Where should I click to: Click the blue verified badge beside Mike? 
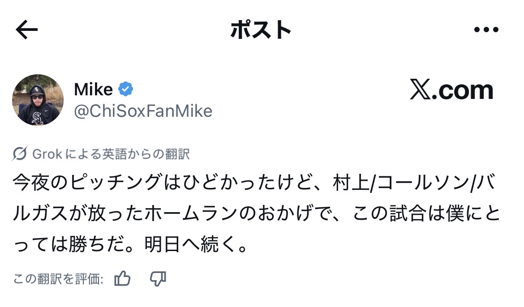126,90
